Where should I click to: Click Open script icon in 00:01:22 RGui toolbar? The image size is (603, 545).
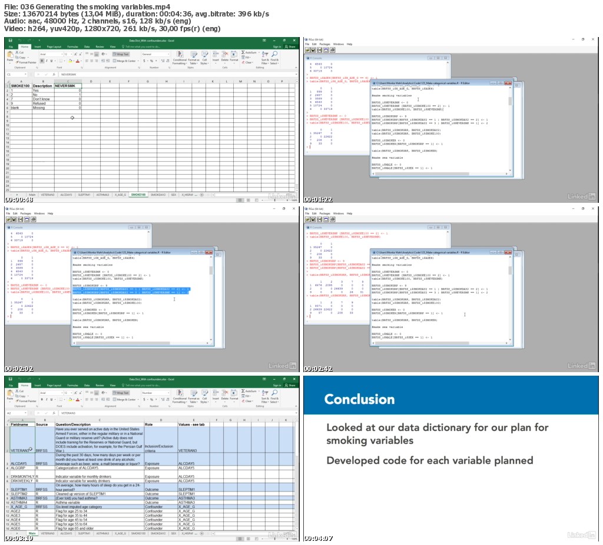pyautogui.click(x=308, y=50)
